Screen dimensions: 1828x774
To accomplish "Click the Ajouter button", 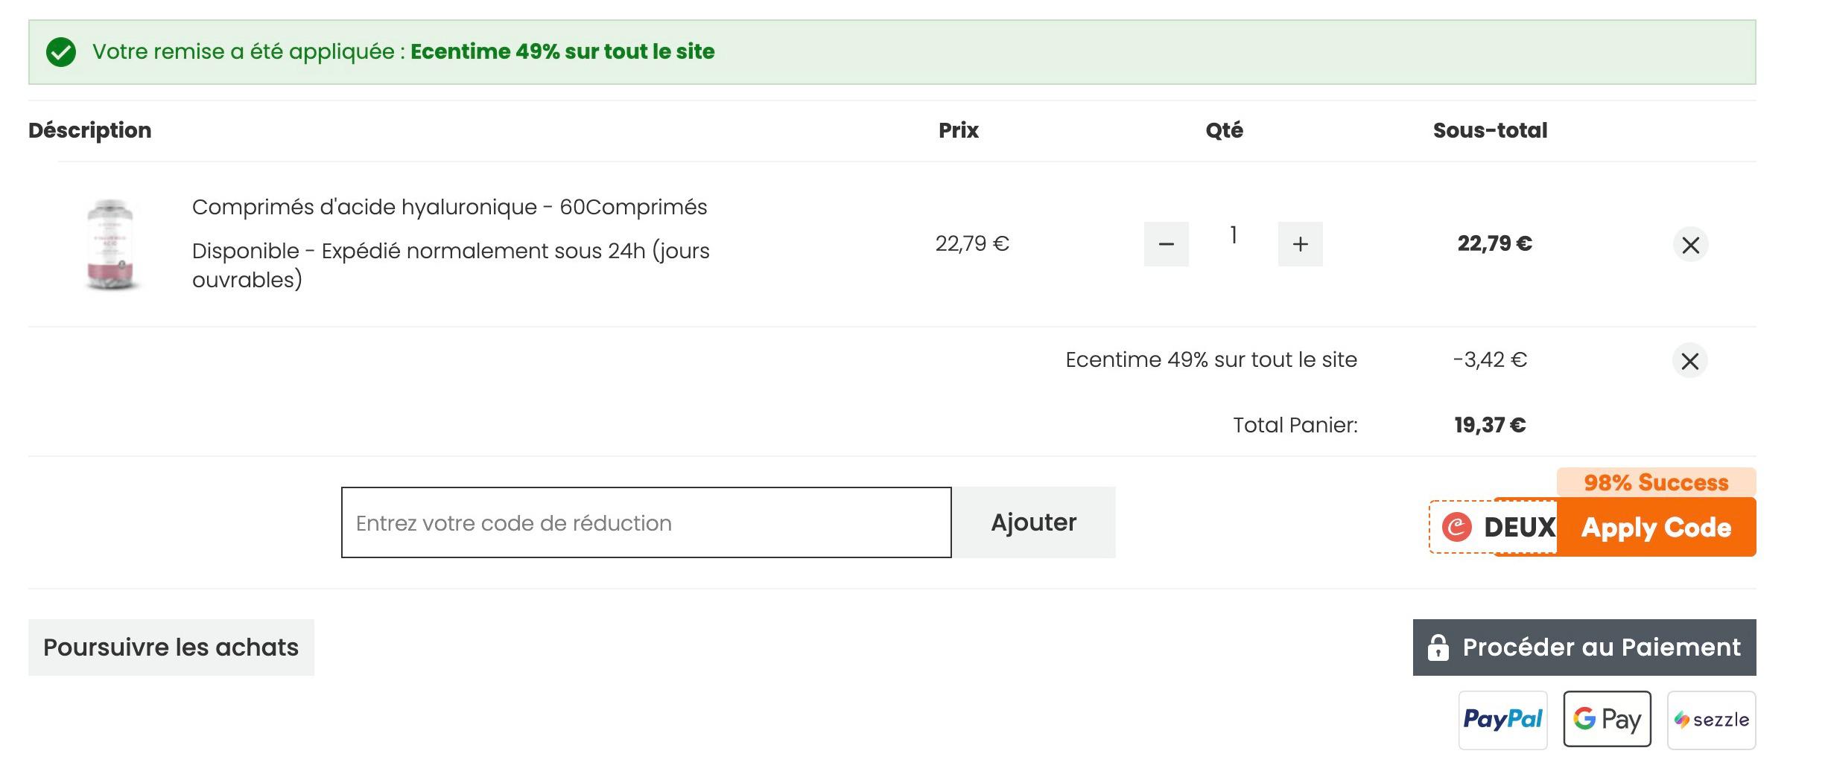I will coord(1034,522).
